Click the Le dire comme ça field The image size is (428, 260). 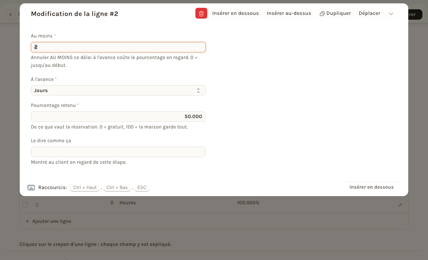pyautogui.click(x=118, y=152)
